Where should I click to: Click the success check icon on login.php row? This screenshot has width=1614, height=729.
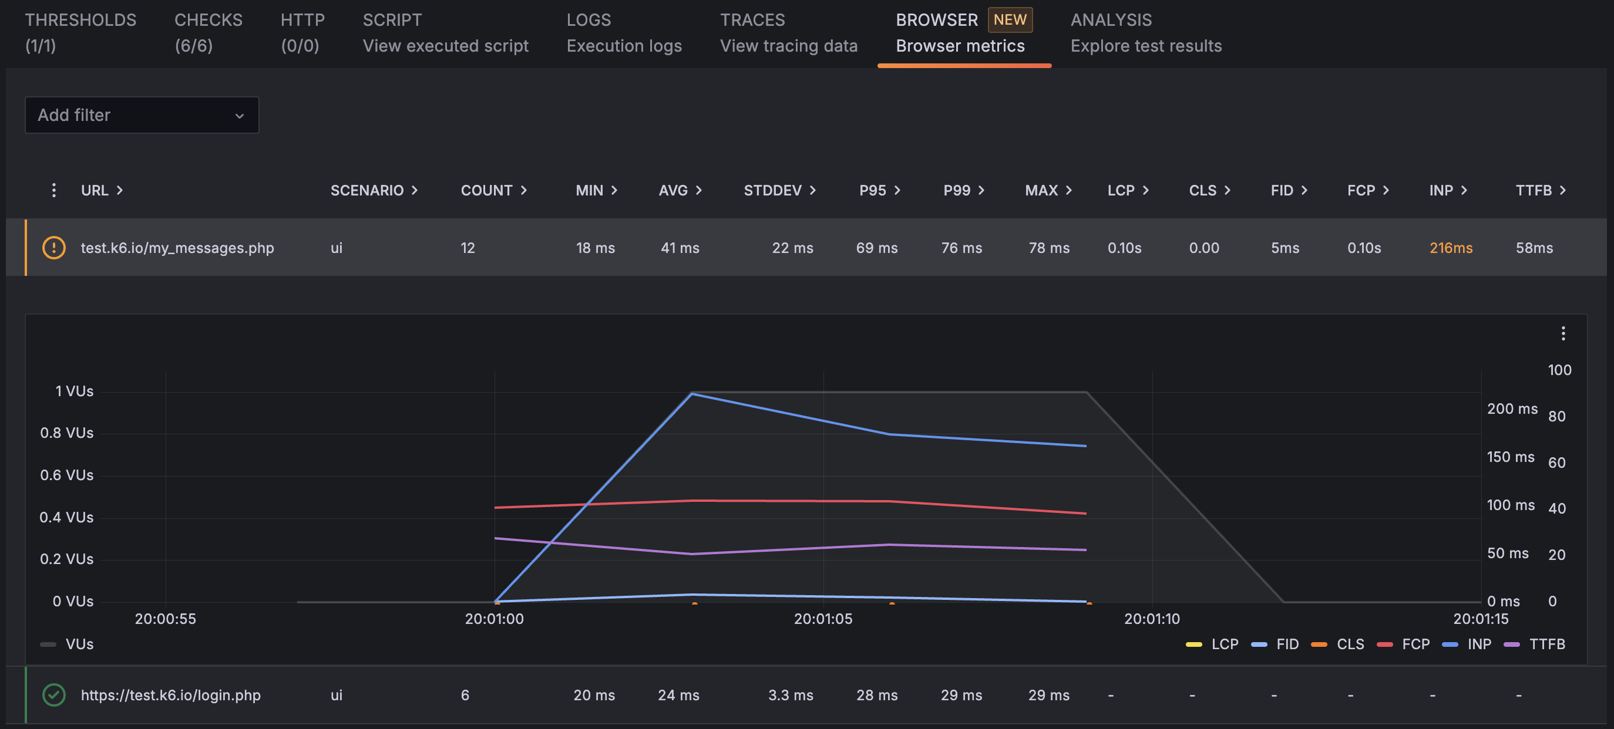coord(53,694)
